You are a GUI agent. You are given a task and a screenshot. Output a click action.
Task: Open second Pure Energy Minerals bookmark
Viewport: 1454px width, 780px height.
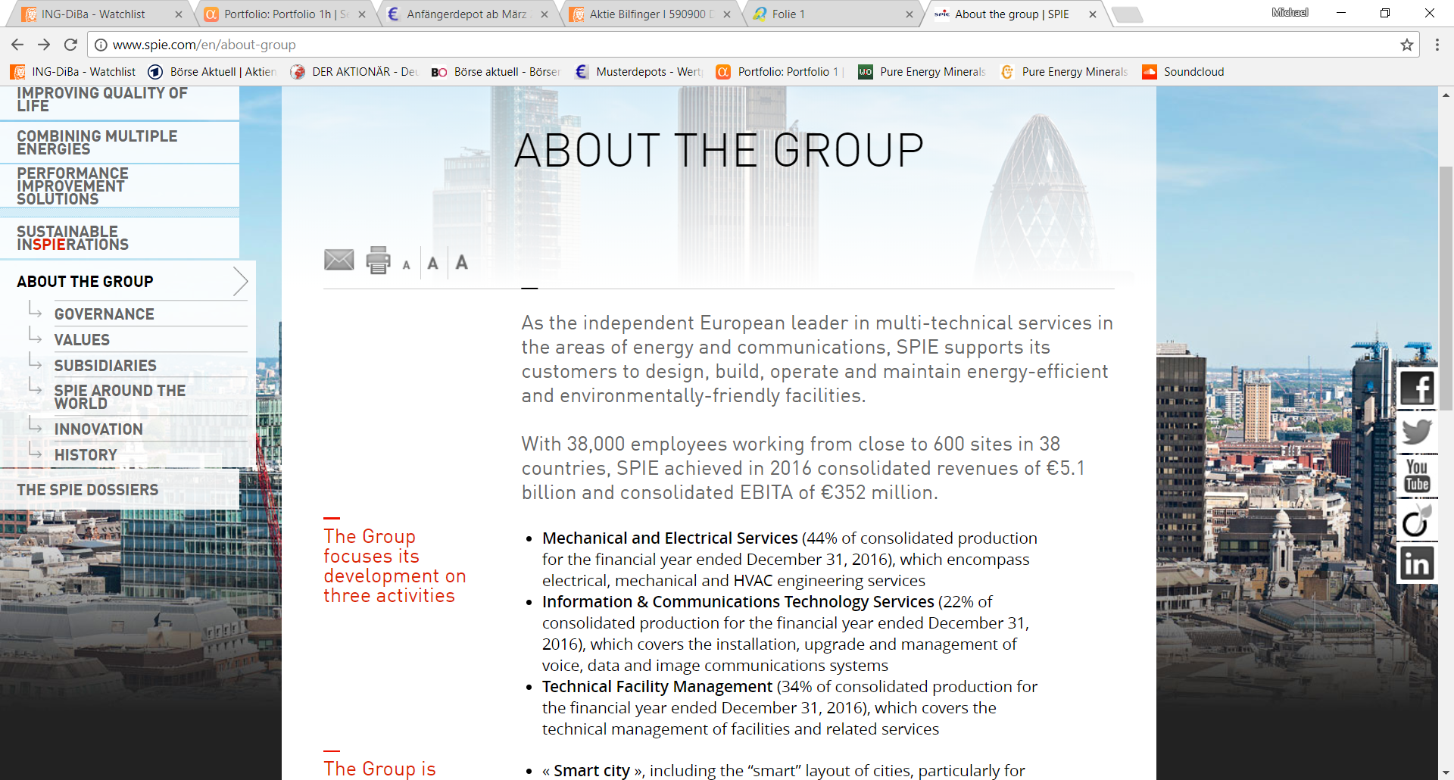[1064, 72]
